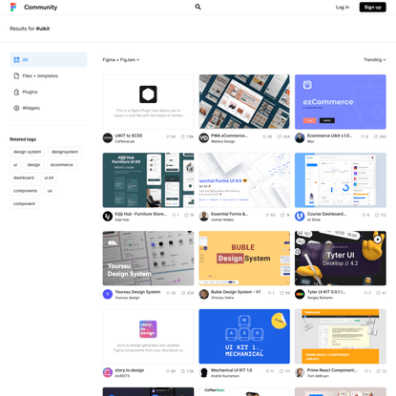Screen dimensions: 396x396
Task: Open the Yourssu Design System thumbnail
Action: coord(148,259)
